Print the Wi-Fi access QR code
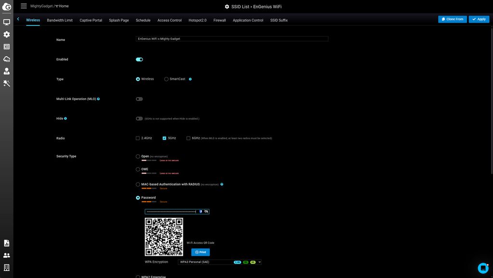Image resolution: width=493 pixels, height=278 pixels. 200,252
